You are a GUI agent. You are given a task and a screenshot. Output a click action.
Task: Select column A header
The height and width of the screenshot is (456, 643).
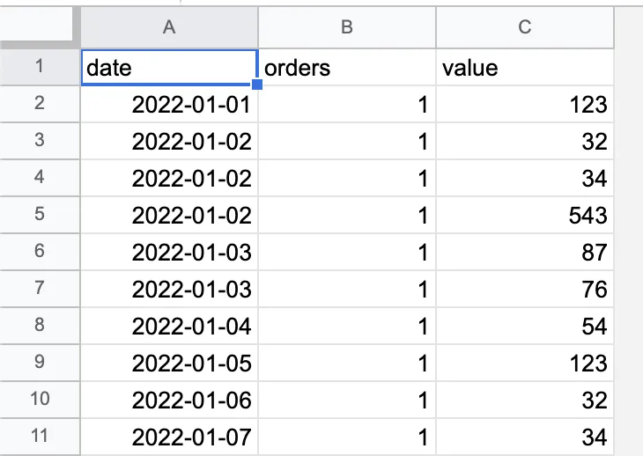pyautogui.click(x=169, y=27)
